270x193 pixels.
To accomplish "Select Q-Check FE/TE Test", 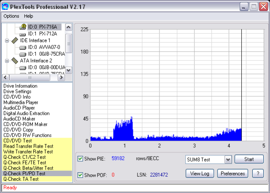I will [37, 163].
